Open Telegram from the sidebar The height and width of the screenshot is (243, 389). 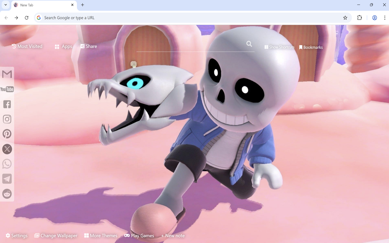point(7,179)
